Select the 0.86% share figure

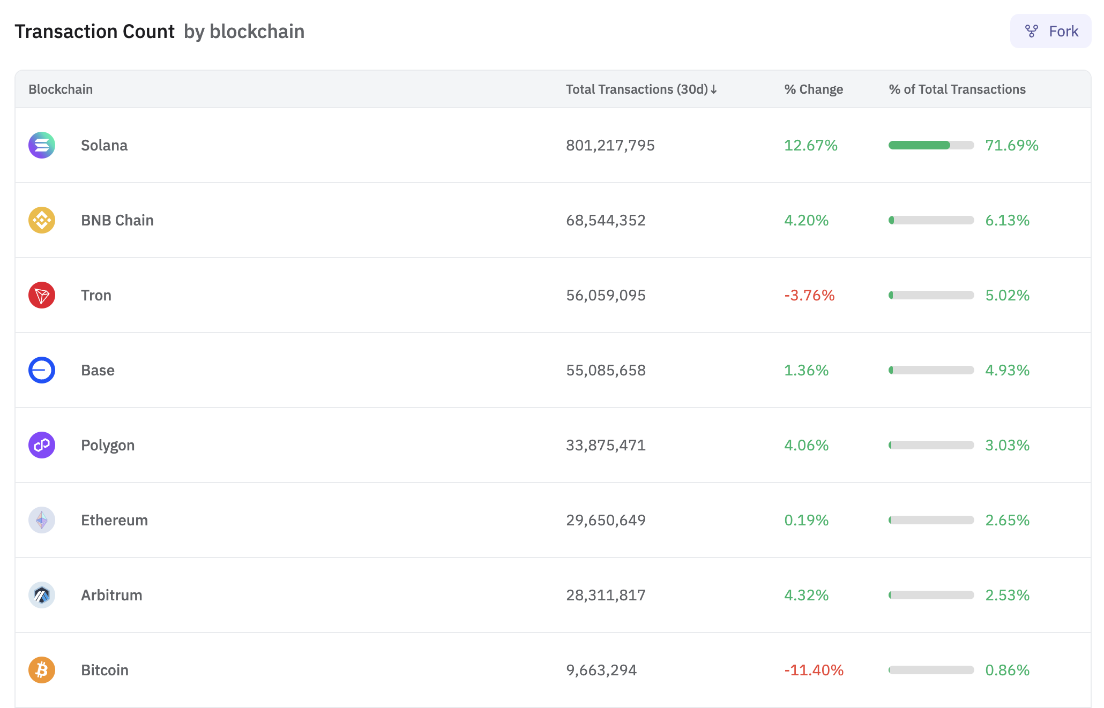1008,670
